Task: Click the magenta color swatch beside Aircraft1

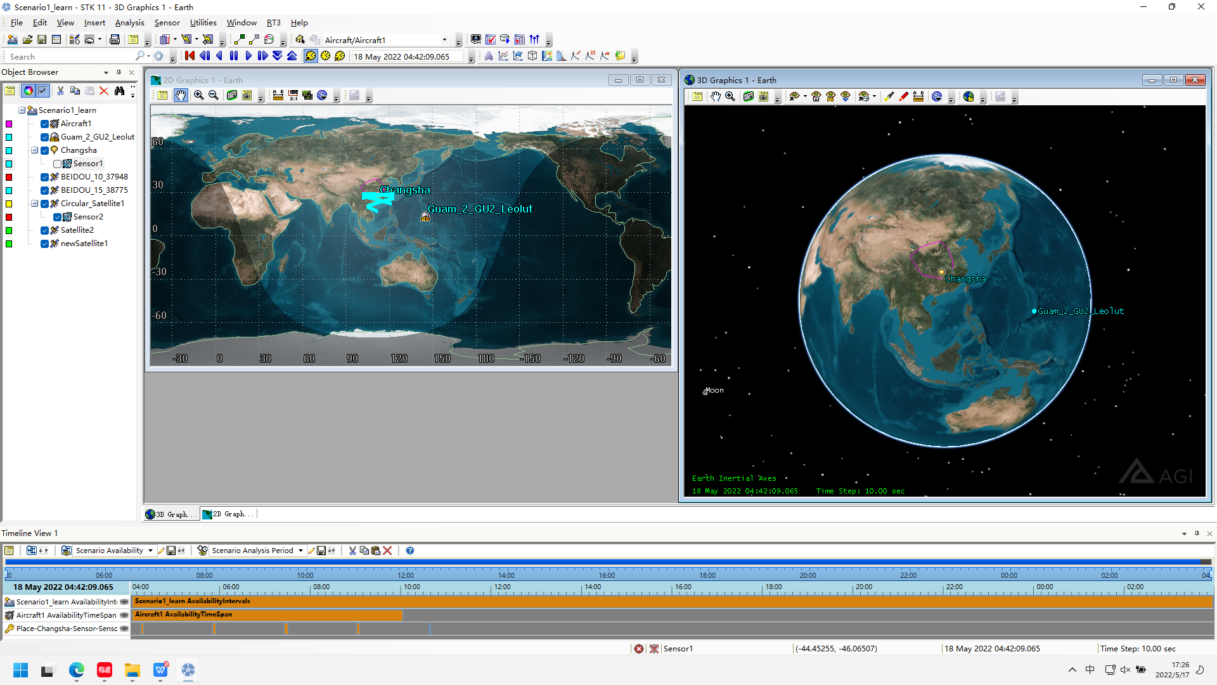Action: coord(8,124)
